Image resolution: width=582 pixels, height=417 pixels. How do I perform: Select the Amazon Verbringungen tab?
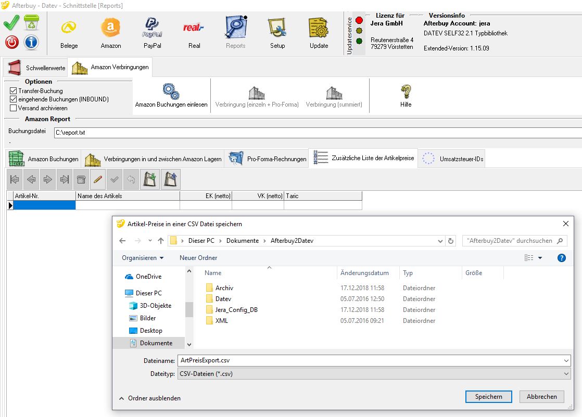point(110,67)
